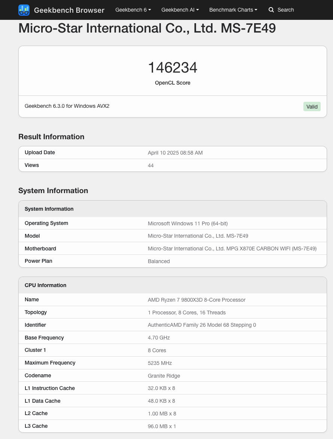Click the Operating System row label
333x439 pixels.
click(46, 223)
